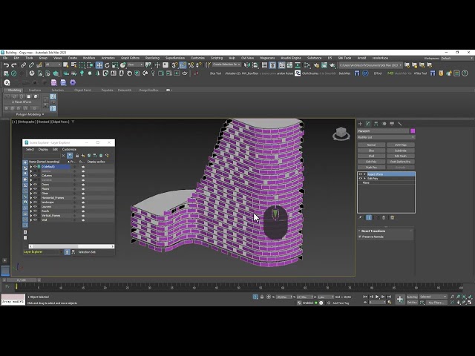Screen dimensions: 475x356
Task: Activate the Select and Scale tool
Action: (x=115, y=65)
